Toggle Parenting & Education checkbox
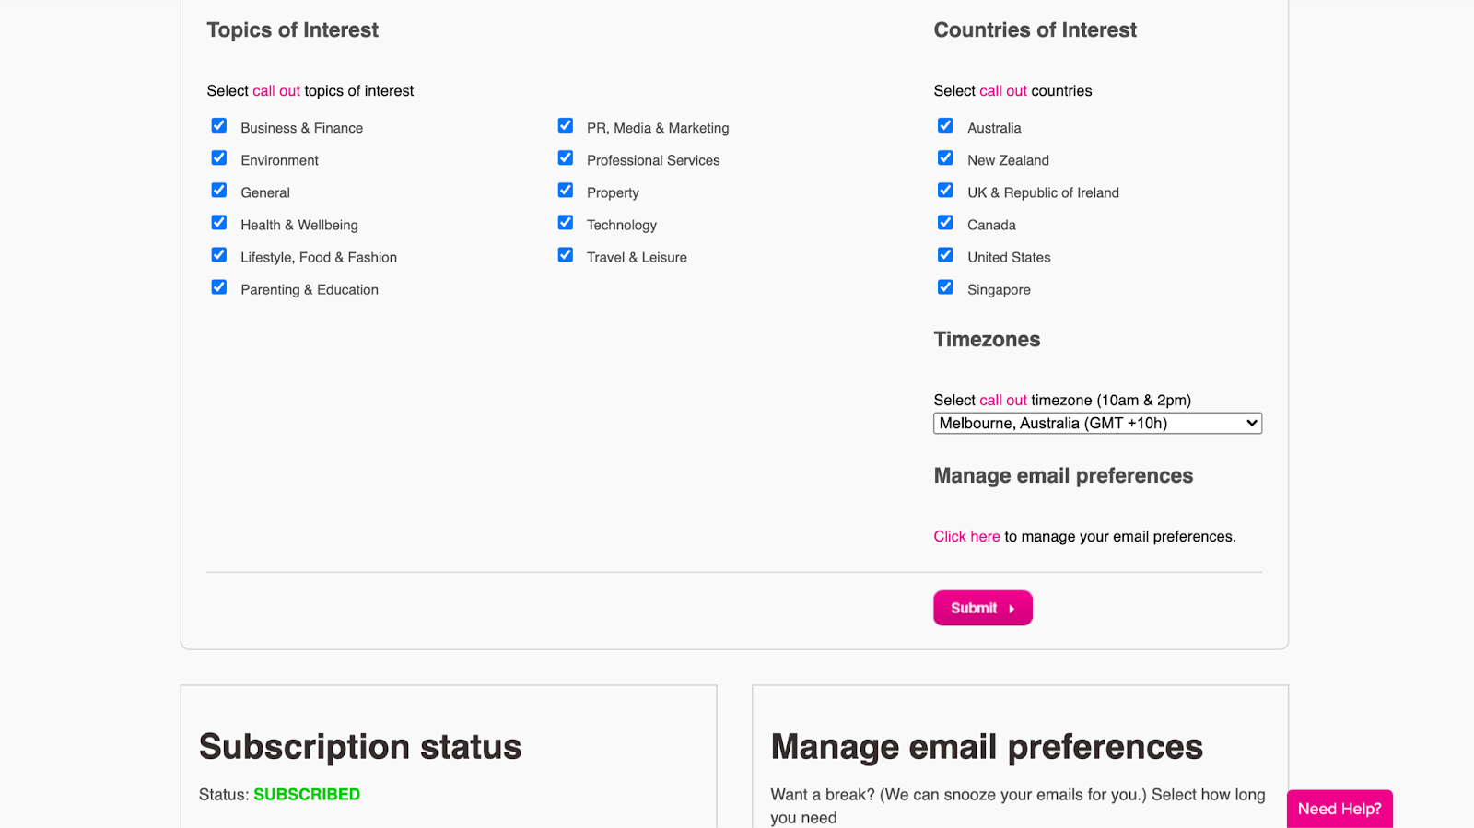Viewport: 1474px width, 828px height. click(x=219, y=287)
